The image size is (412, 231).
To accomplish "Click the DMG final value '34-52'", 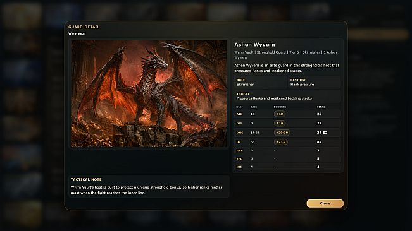I will tap(322, 133).
